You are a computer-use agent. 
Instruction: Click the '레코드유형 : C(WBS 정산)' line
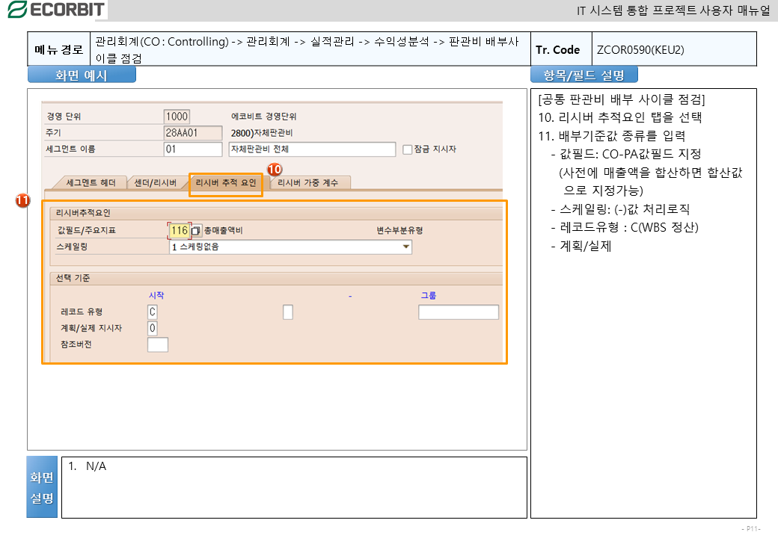625,227
